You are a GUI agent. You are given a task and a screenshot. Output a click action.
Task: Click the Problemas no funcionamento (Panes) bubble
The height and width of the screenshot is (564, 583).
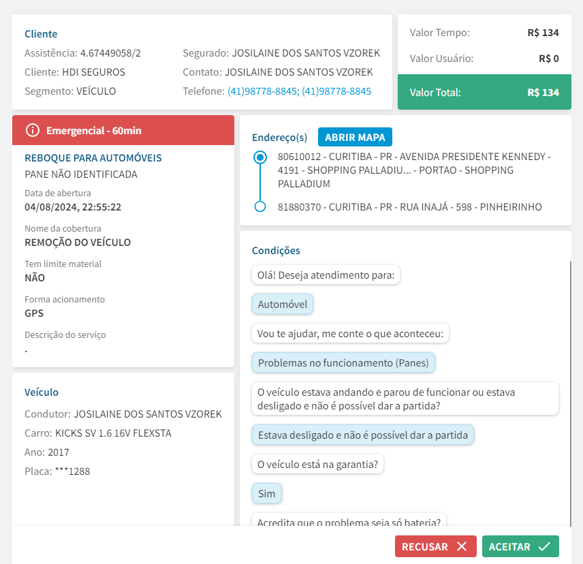[x=343, y=363]
